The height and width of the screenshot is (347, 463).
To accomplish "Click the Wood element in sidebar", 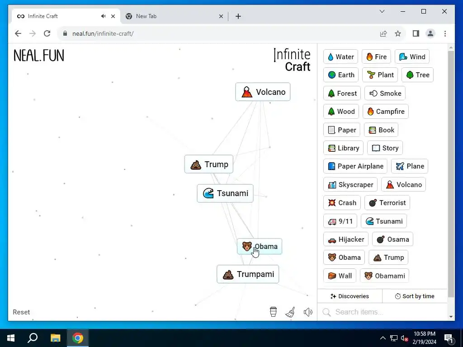I will click(x=341, y=112).
